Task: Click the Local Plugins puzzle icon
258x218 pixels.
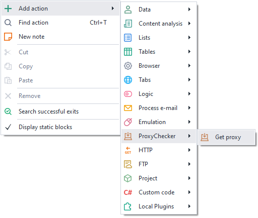Action: pos(127,206)
